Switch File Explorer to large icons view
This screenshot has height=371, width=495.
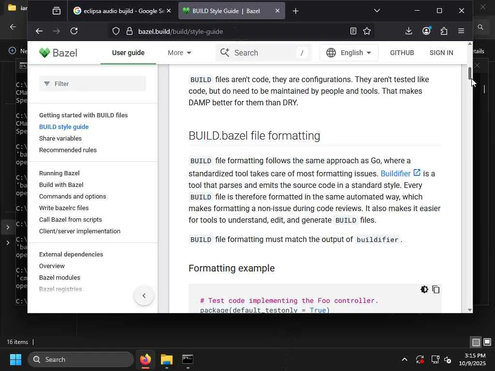tap(487, 342)
